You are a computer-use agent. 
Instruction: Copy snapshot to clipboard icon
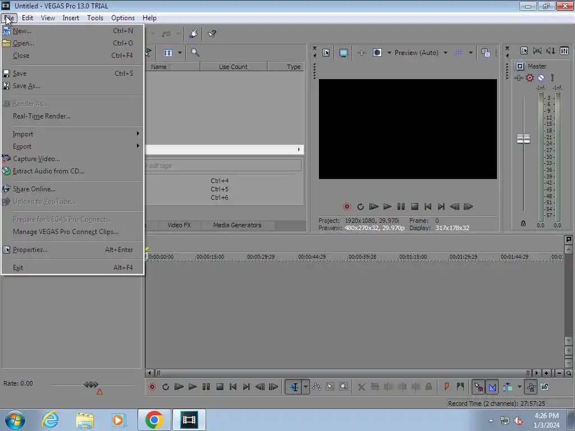[486, 53]
